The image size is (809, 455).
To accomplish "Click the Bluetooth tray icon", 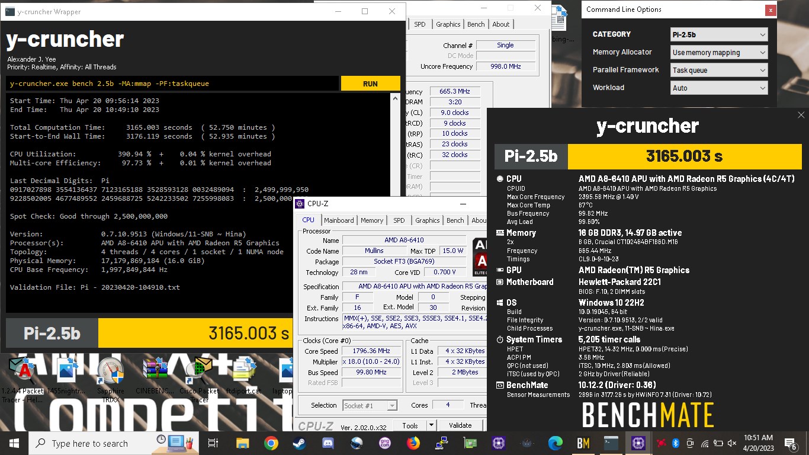I will 676,443.
